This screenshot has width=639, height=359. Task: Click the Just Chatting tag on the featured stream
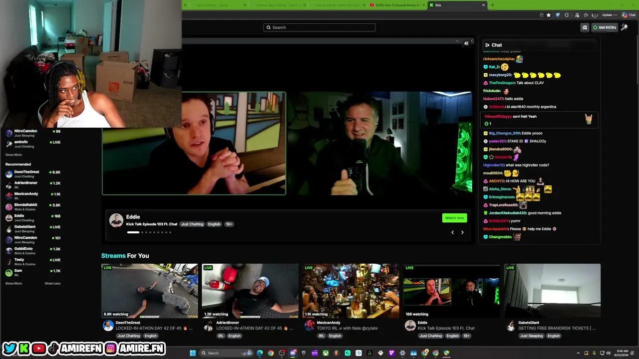192,224
